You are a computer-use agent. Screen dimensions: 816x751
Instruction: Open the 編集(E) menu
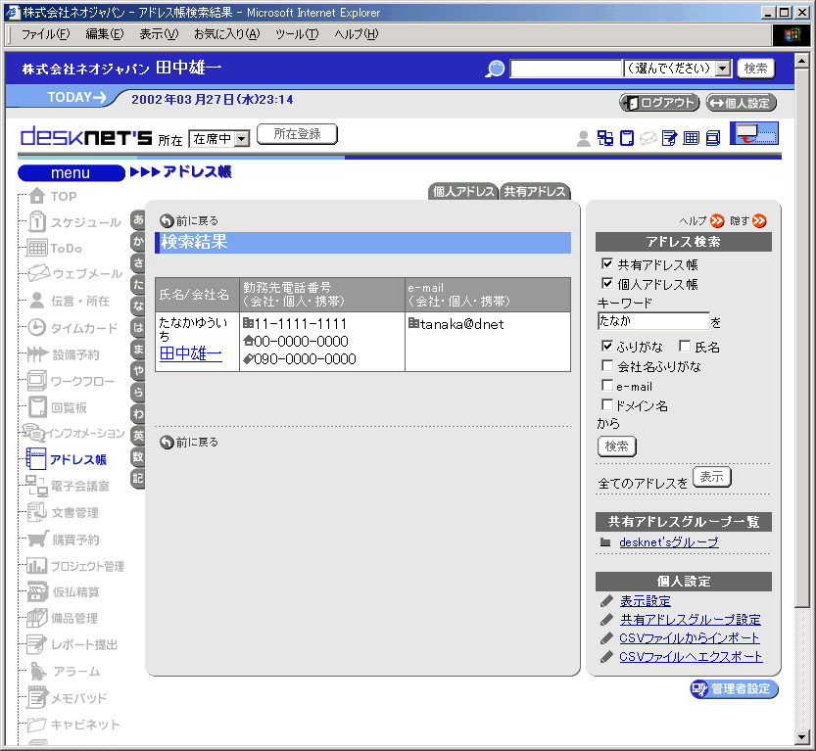(105, 34)
